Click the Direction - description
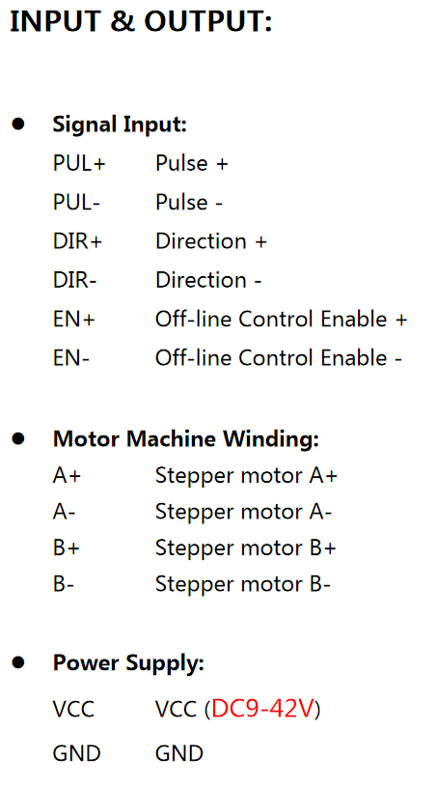 point(208,280)
